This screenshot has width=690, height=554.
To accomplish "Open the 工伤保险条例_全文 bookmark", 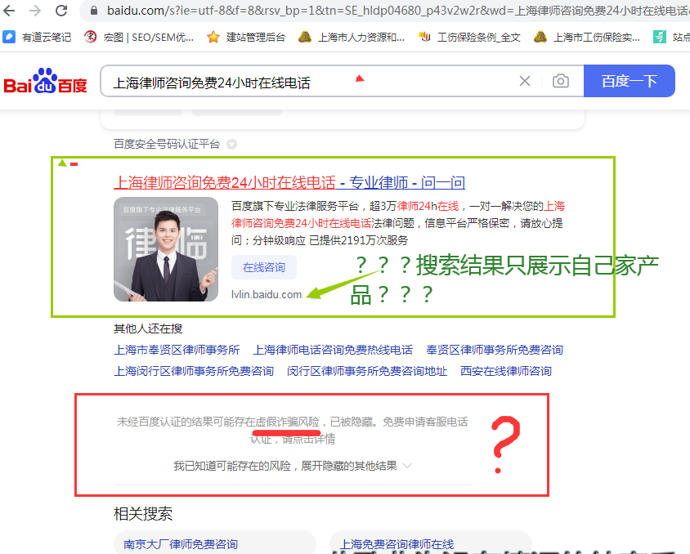I will pos(469,38).
